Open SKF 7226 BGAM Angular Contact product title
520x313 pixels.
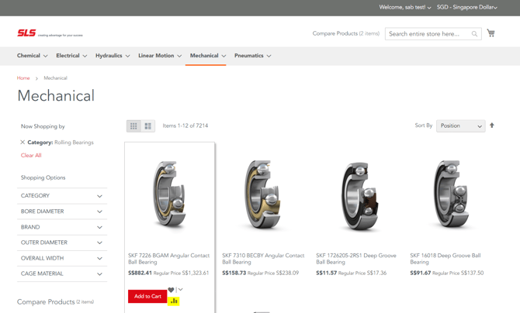tap(168, 259)
